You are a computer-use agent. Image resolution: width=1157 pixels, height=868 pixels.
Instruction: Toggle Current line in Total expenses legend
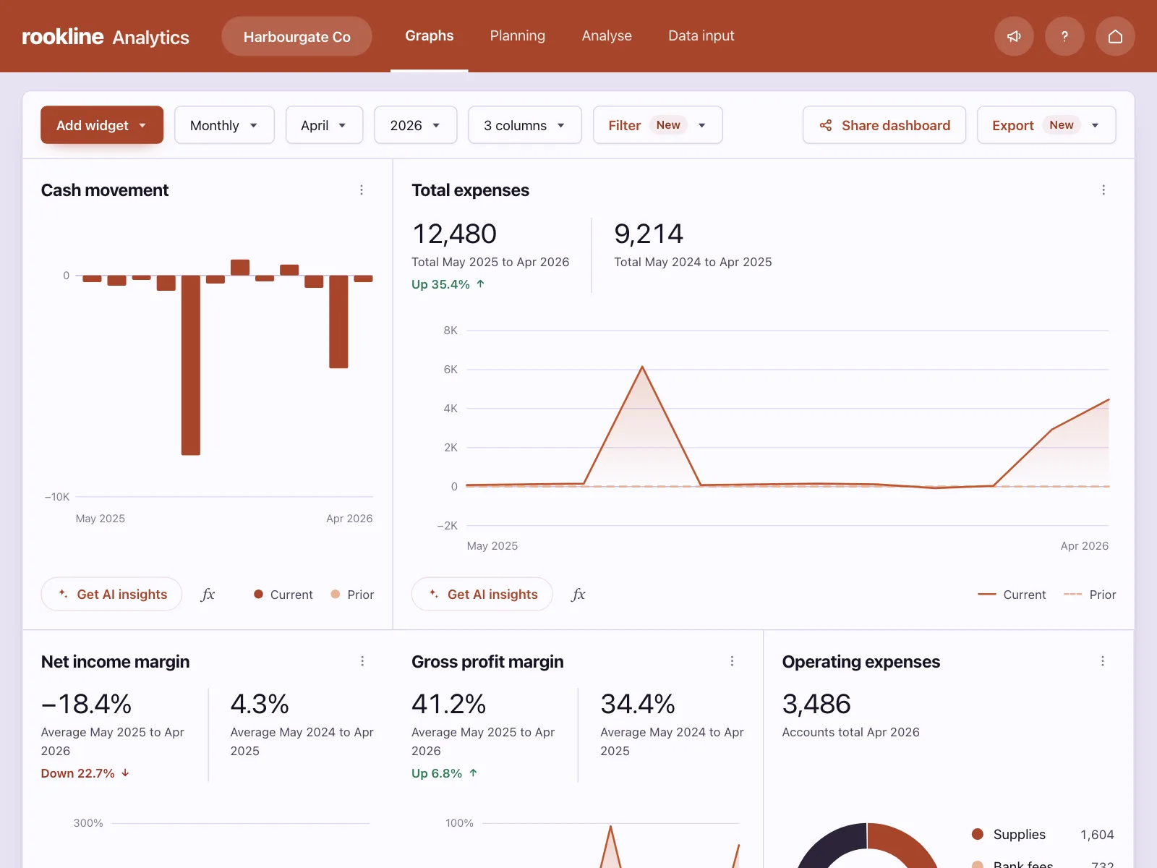[1012, 595]
